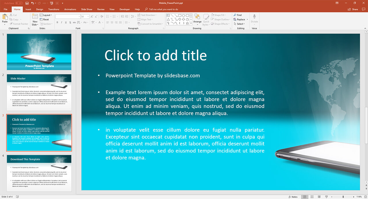The width and height of the screenshot is (368, 199).
Task: Click the Share button
Action: click(353, 9)
